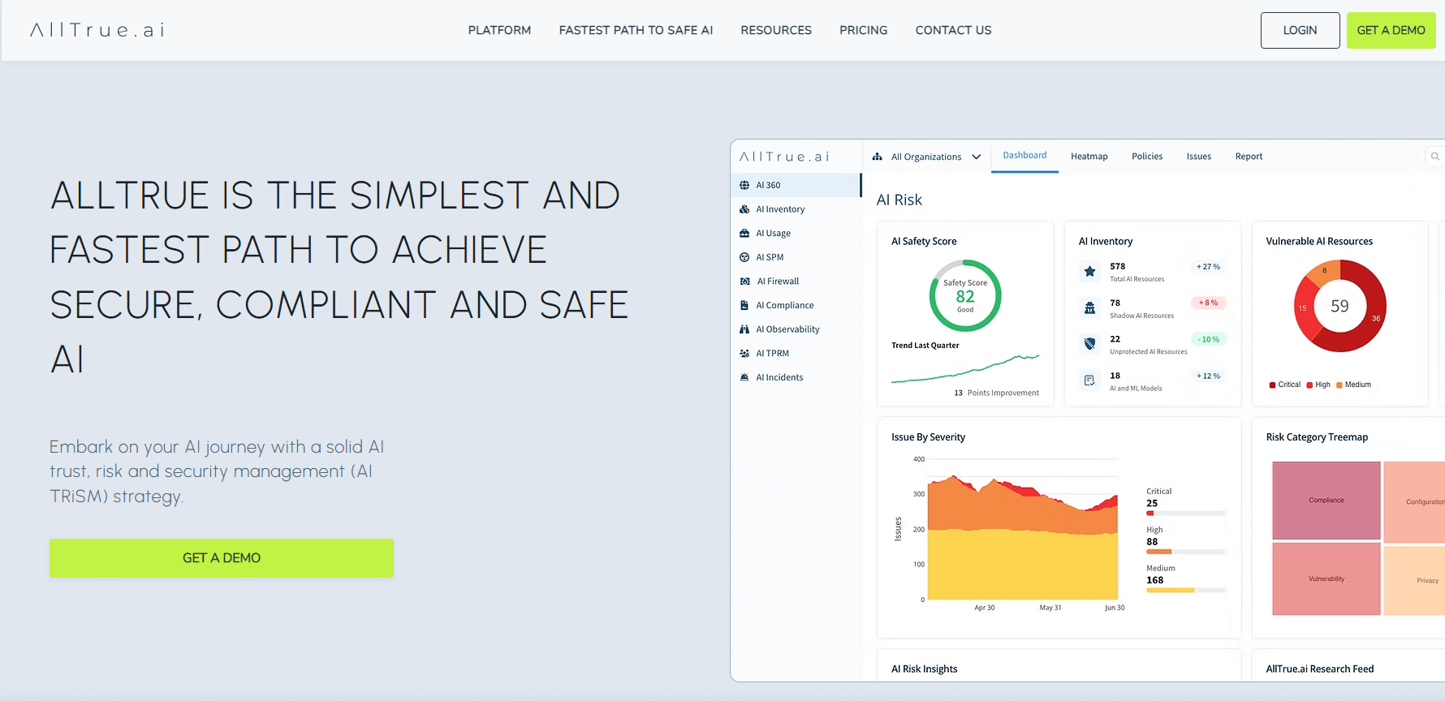Switch to the Heatmap tab
This screenshot has height=701, width=1445.
coord(1089,157)
